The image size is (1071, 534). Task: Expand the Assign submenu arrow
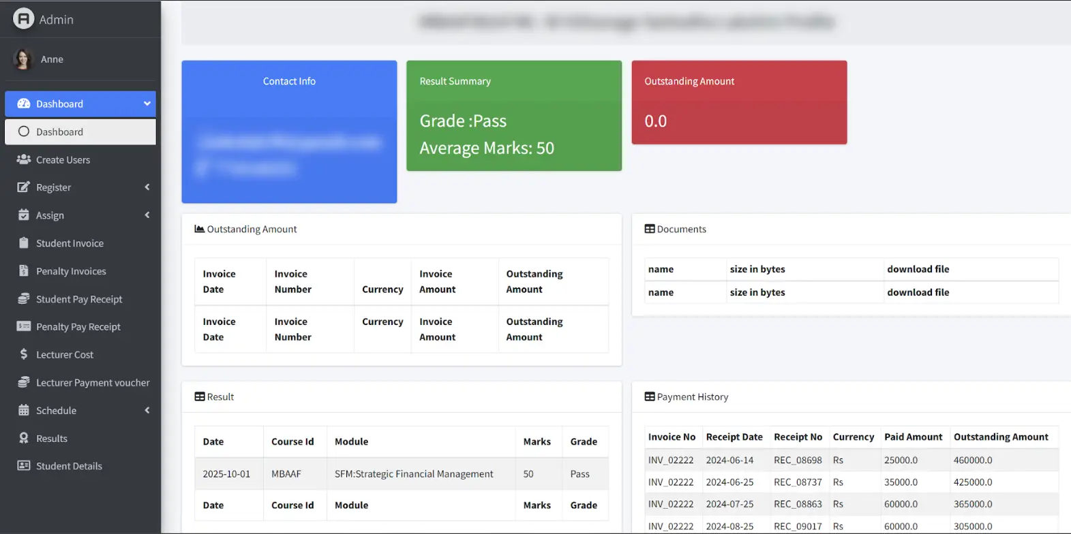(x=147, y=215)
